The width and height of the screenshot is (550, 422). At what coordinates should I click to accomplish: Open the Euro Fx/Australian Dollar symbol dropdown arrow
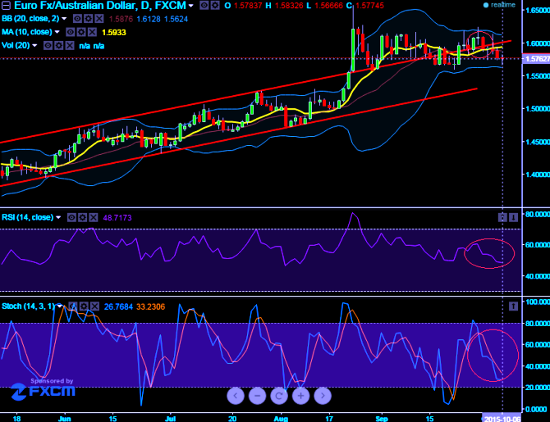pos(190,6)
